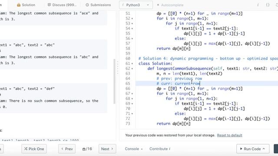This screenshot has width=278, height=156.
Task: Click the text 'm, n = len(text1), len(text2)'
Action: coord(189,74)
